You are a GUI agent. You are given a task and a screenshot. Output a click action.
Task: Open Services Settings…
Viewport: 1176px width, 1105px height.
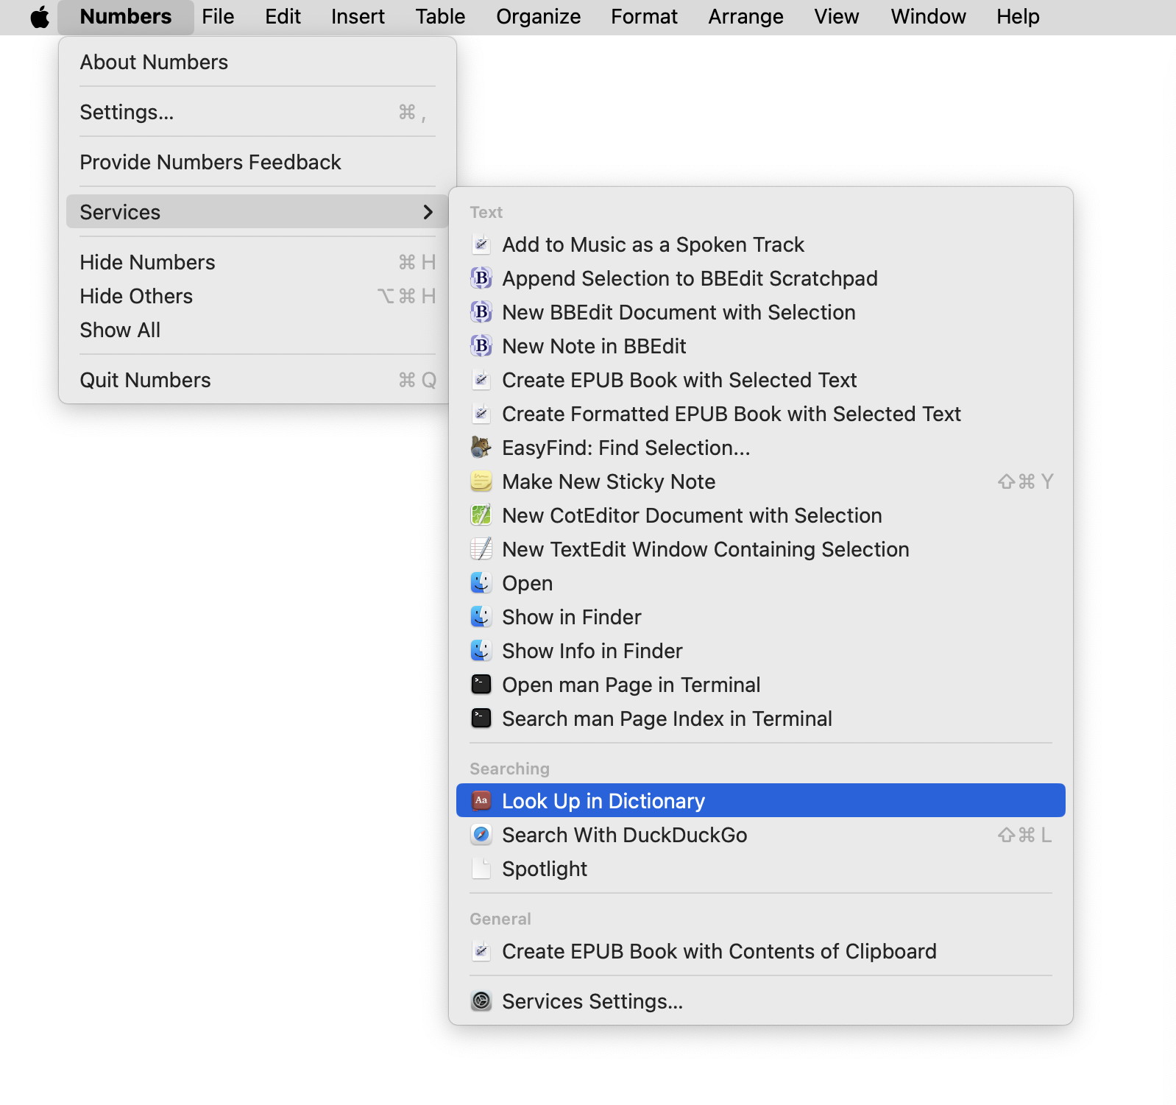[761, 1001]
